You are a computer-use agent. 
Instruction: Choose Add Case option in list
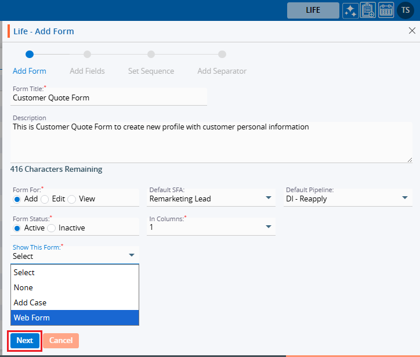pyautogui.click(x=75, y=302)
